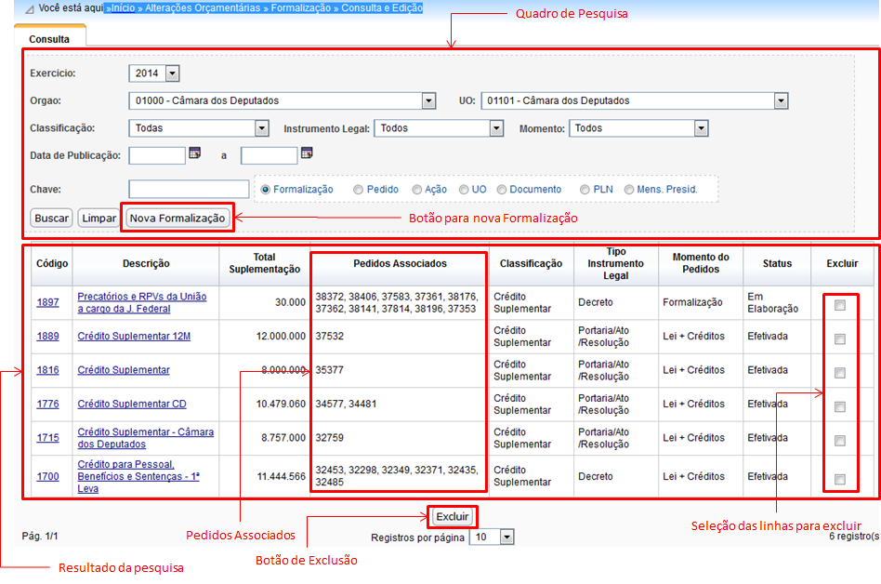Open Consulta e Edição breadcrumb item
The height and width of the screenshot is (584, 881).
click(382, 7)
